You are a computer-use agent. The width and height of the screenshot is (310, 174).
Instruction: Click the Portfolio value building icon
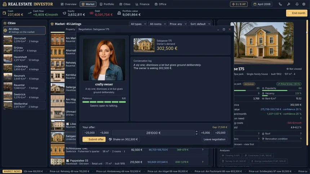point(119,13)
